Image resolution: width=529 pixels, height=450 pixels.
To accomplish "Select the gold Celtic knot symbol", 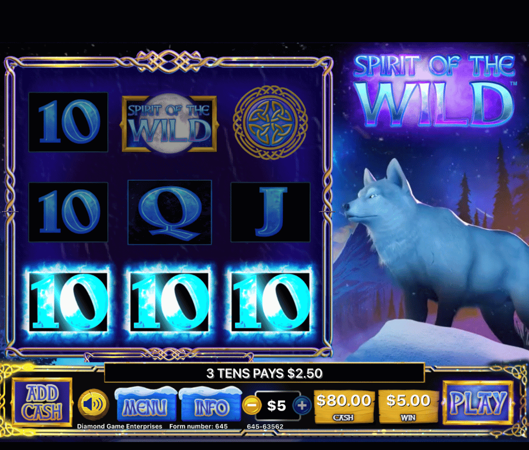I will pos(270,123).
